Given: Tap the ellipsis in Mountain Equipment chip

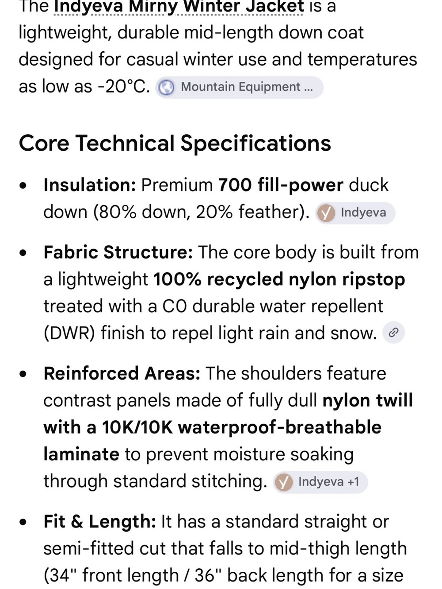Looking at the screenshot, I should pos(309,87).
